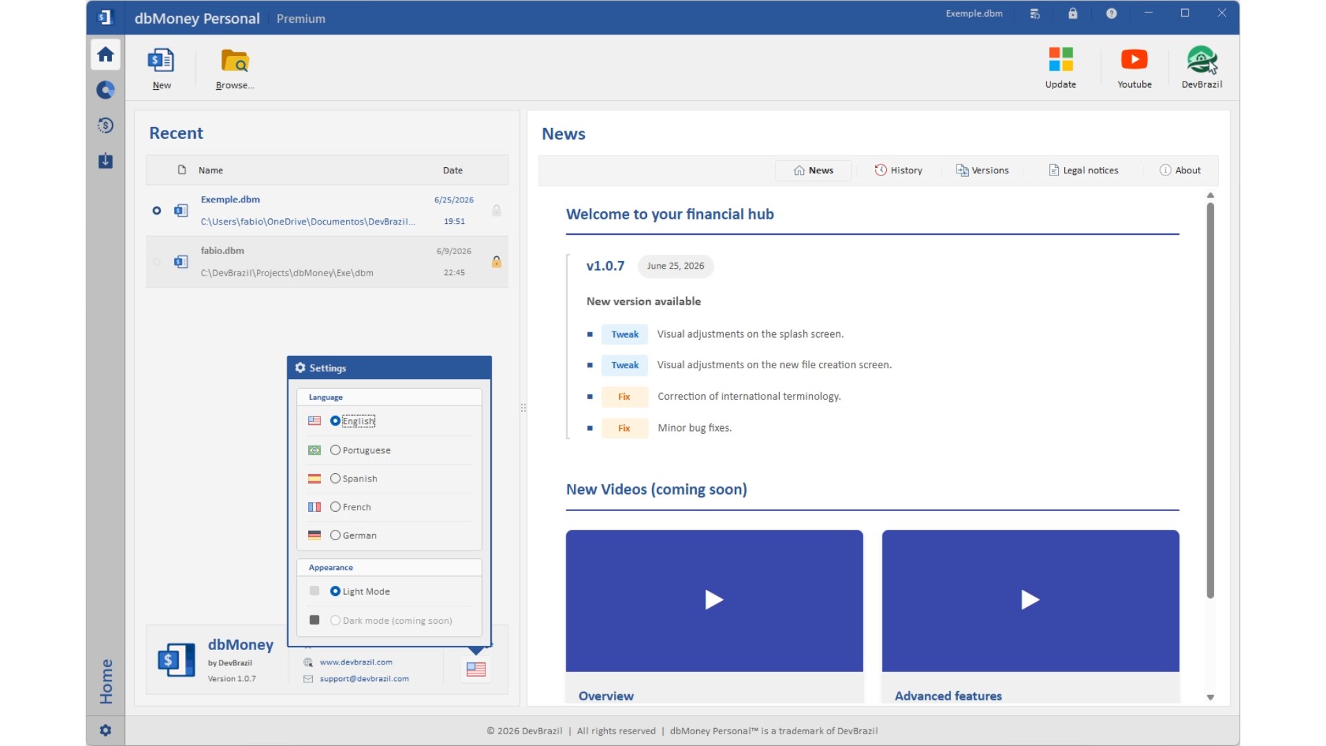
Task: Switch to the History tab
Action: 899,171
